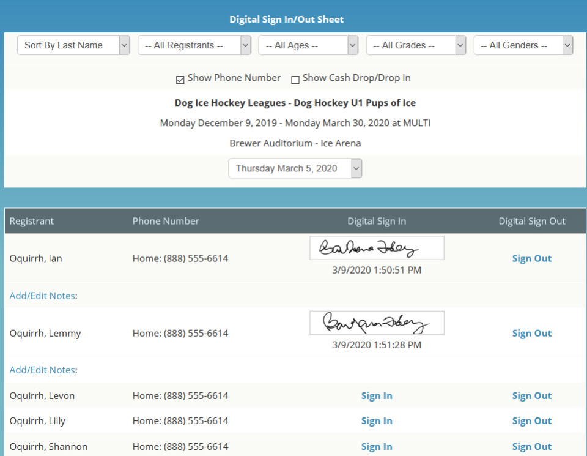The width and height of the screenshot is (587, 456).
Task: Open Add/Edit Notes for Oquirrh, Ian
Action: click(42, 296)
